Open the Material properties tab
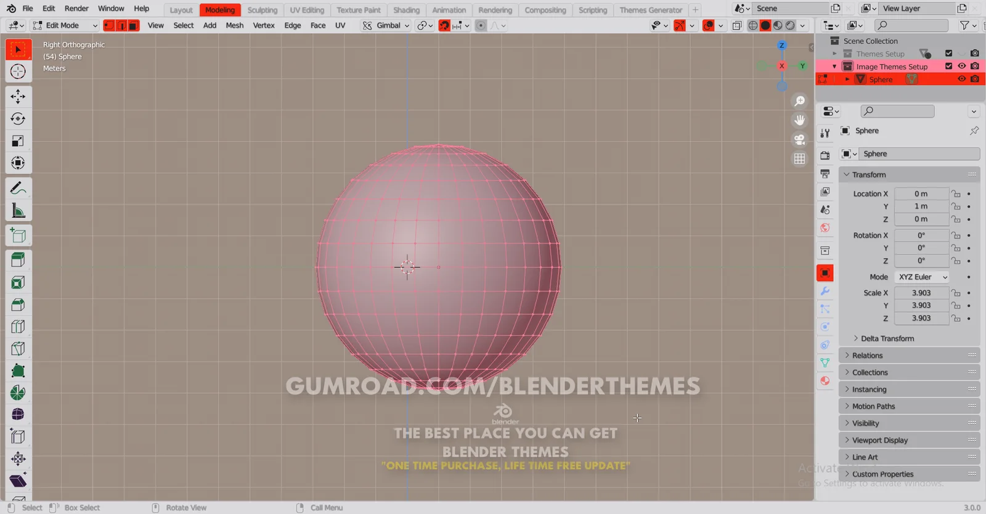This screenshot has height=514, width=986. [825, 381]
